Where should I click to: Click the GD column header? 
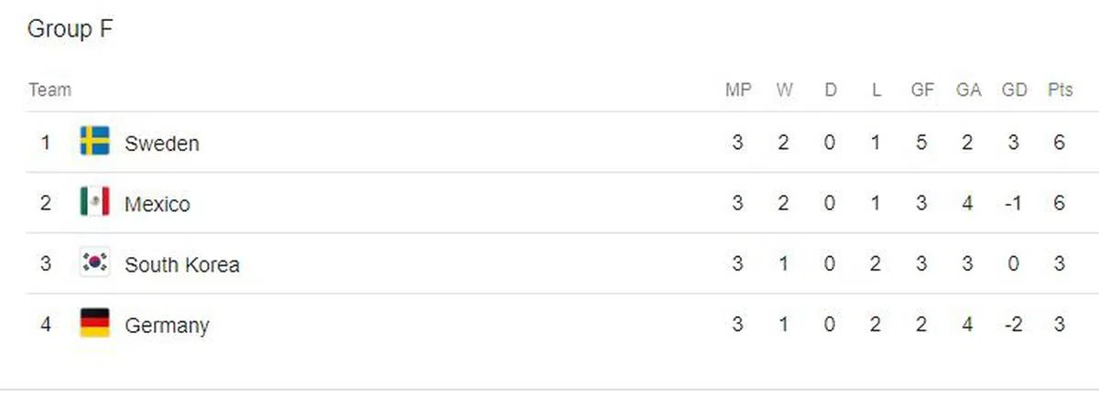(x=1014, y=90)
